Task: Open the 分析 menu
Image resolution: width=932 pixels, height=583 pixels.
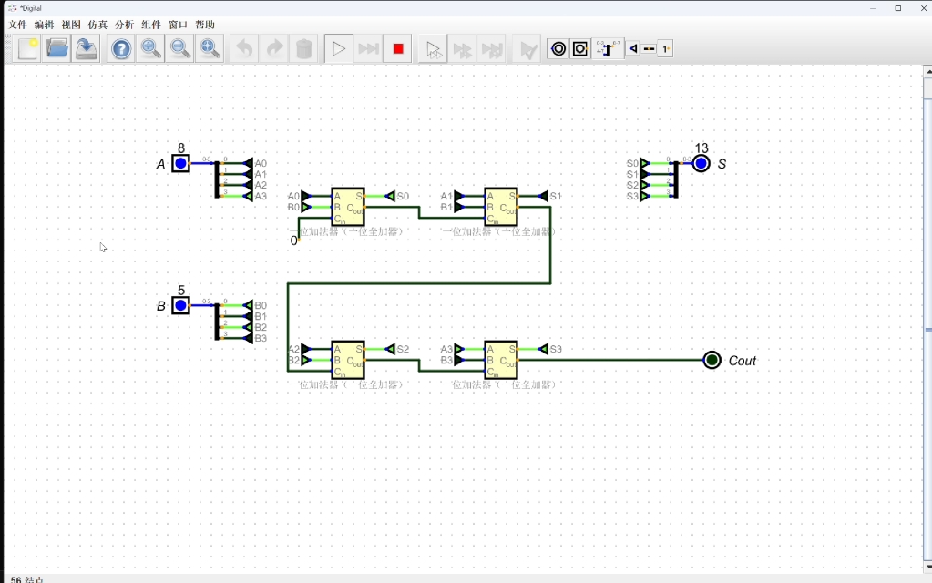Action: pos(124,25)
